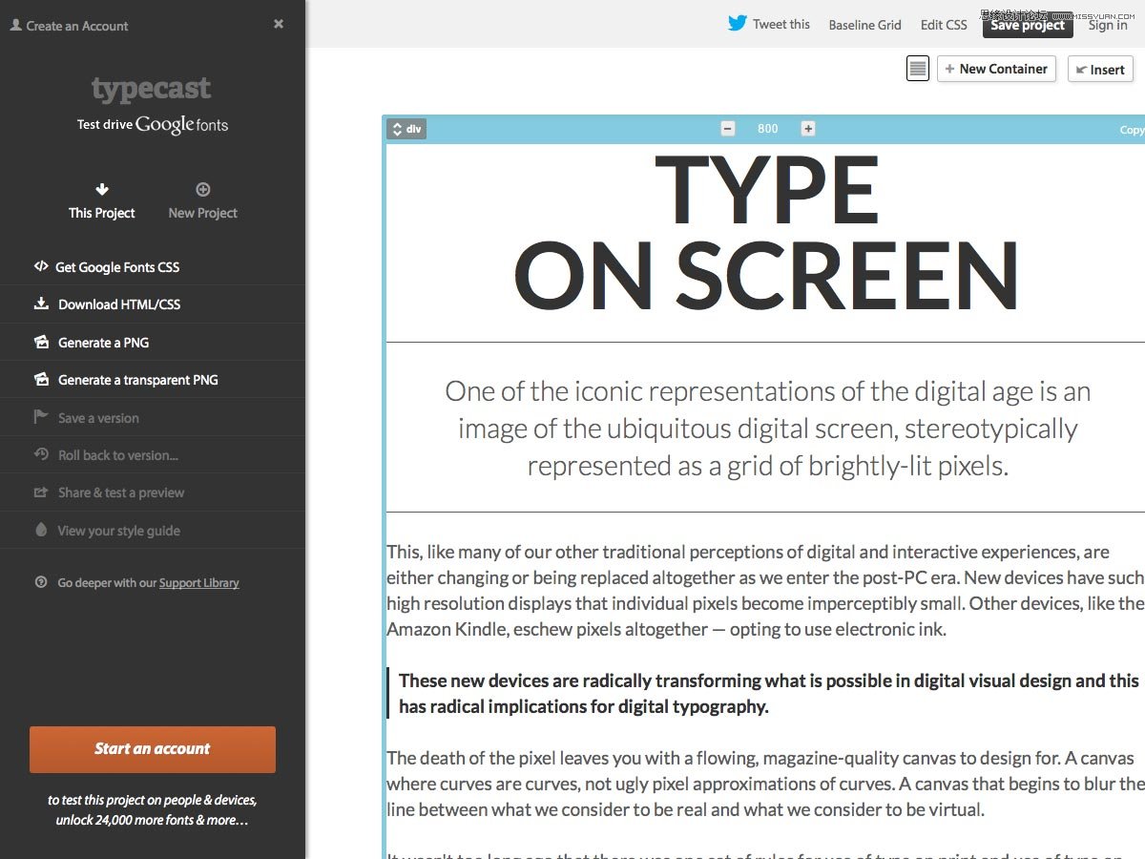Click the 'unlock 24,000 more fonts' text
Screen dimensions: 1145x859
(153, 819)
